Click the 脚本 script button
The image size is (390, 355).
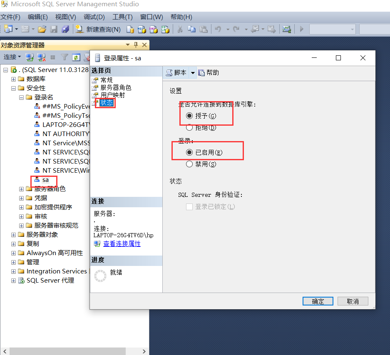coord(176,73)
